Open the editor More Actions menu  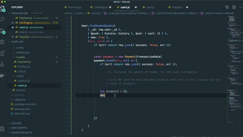coord(240,7)
